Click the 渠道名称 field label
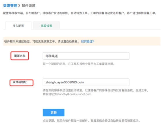Image resolution: width=161 pixels, height=128 pixels. click(20, 56)
